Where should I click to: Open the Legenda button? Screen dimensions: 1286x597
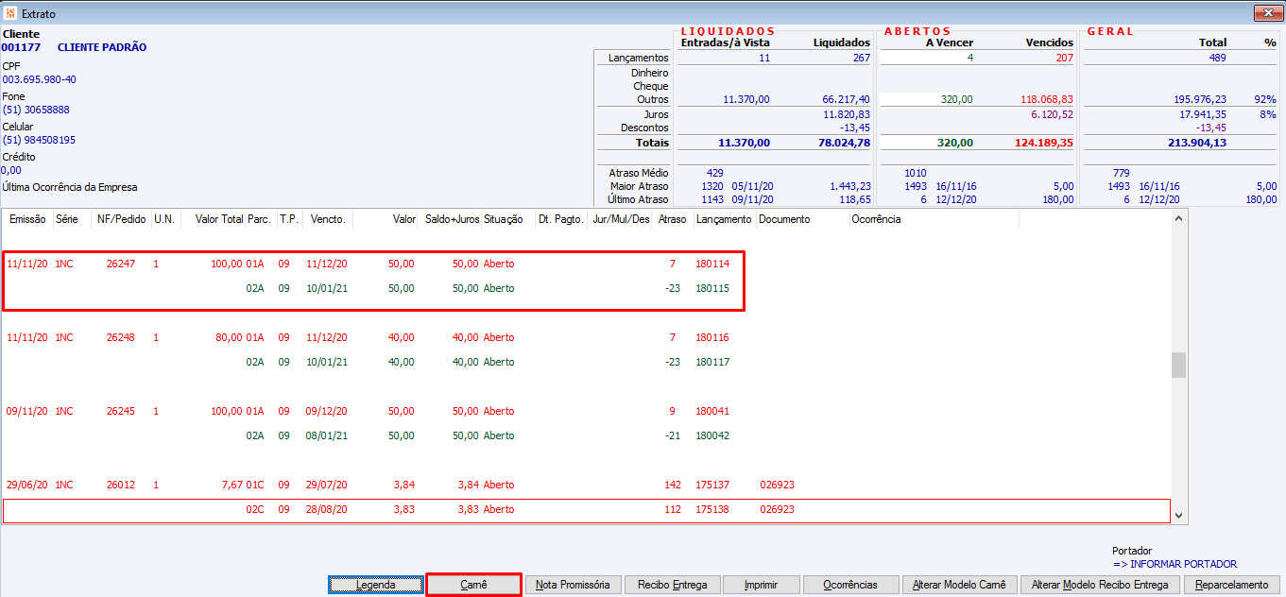click(376, 585)
